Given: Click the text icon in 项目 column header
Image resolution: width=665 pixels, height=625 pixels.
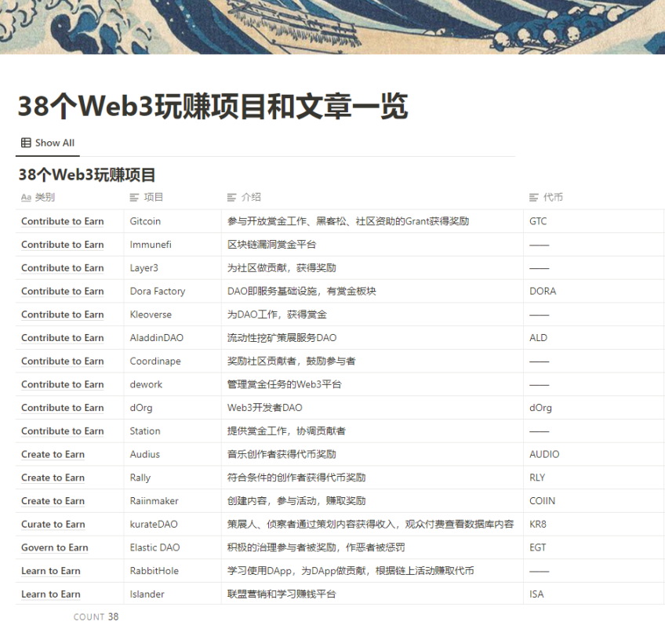Looking at the screenshot, I should (134, 198).
